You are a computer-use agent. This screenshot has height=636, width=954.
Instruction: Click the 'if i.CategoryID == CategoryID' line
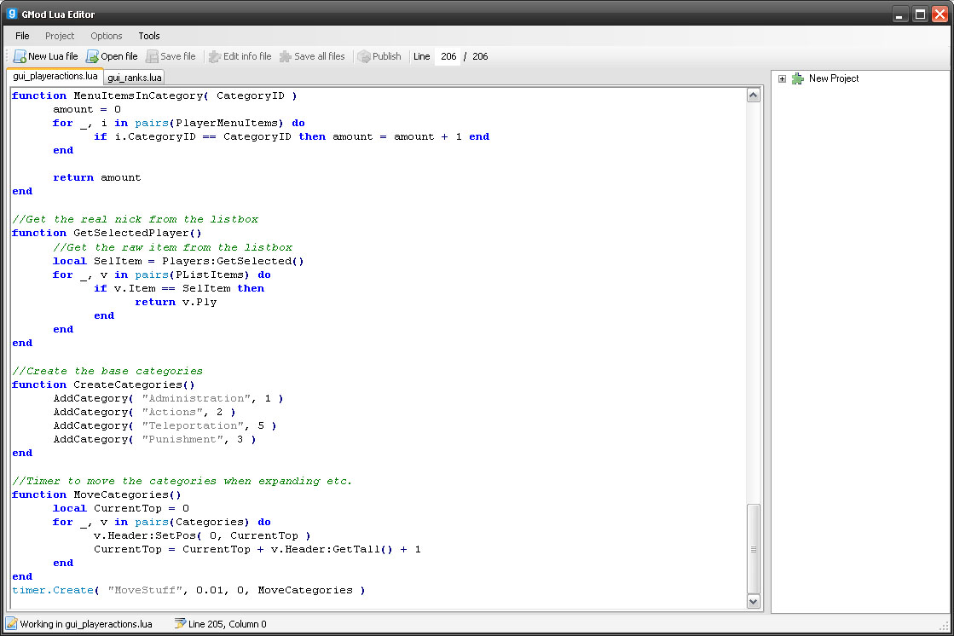pos(292,137)
